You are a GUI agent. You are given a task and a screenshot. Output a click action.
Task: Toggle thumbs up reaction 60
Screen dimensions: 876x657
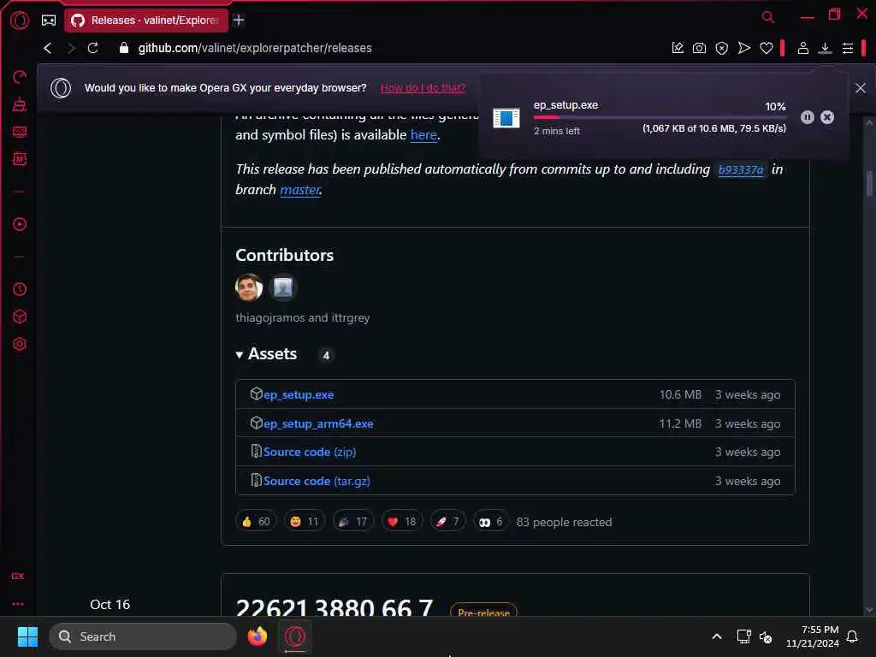tap(256, 521)
